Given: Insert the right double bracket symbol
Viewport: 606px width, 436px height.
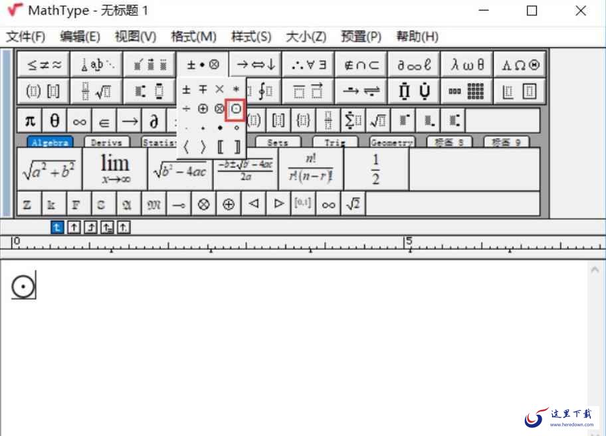Looking at the screenshot, I should pos(236,148).
